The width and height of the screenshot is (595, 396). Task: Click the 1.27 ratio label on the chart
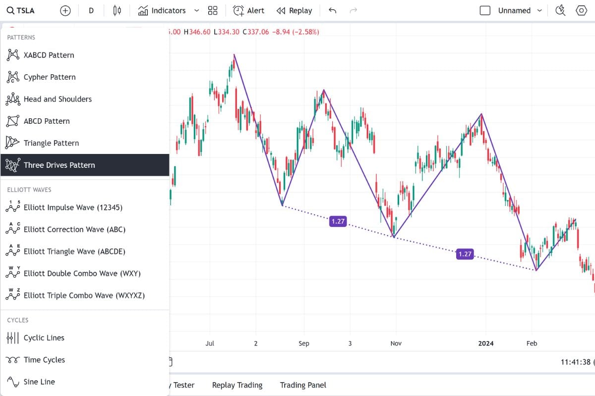point(338,221)
